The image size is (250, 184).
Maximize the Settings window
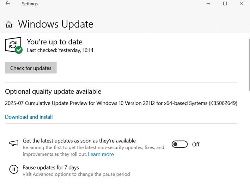click(x=225, y=4)
